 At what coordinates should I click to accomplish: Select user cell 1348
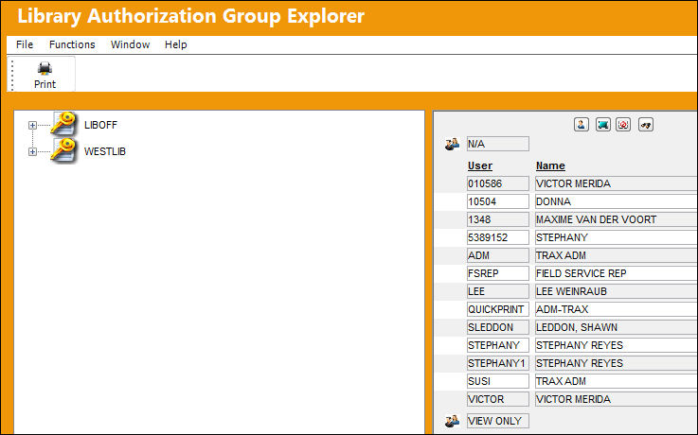pos(498,219)
